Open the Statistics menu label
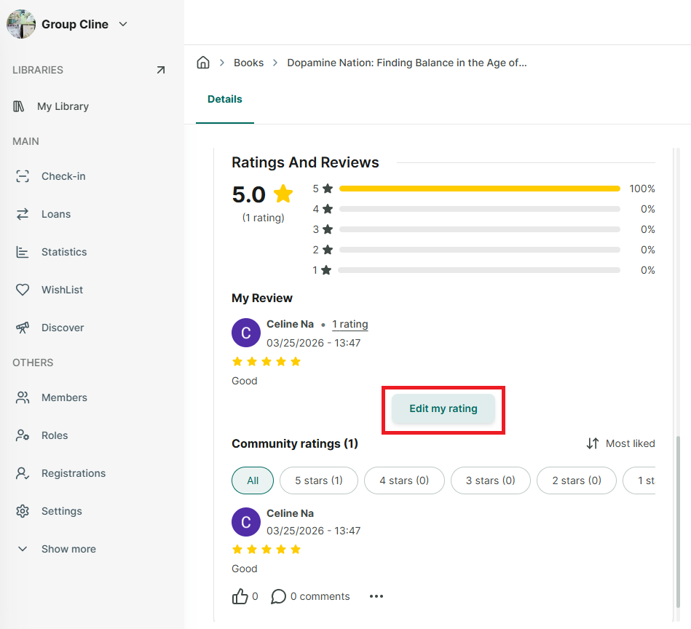The height and width of the screenshot is (629, 691). click(64, 252)
